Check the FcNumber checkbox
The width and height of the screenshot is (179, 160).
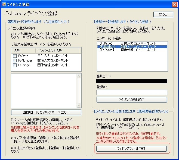click(15, 60)
